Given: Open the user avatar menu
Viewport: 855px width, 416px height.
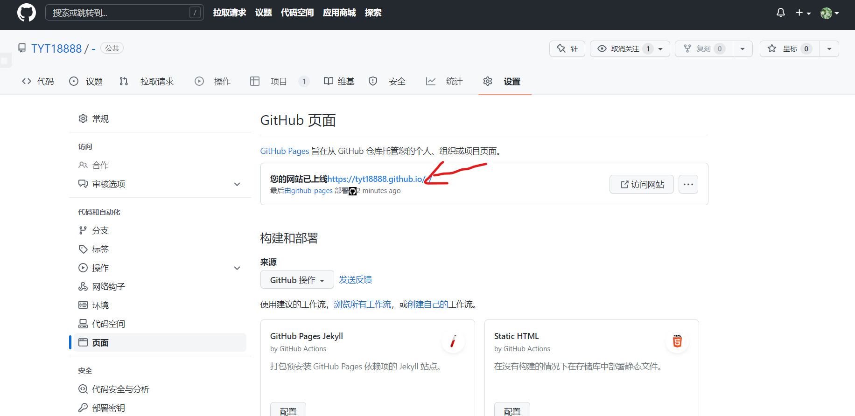Looking at the screenshot, I should click(x=830, y=13).
